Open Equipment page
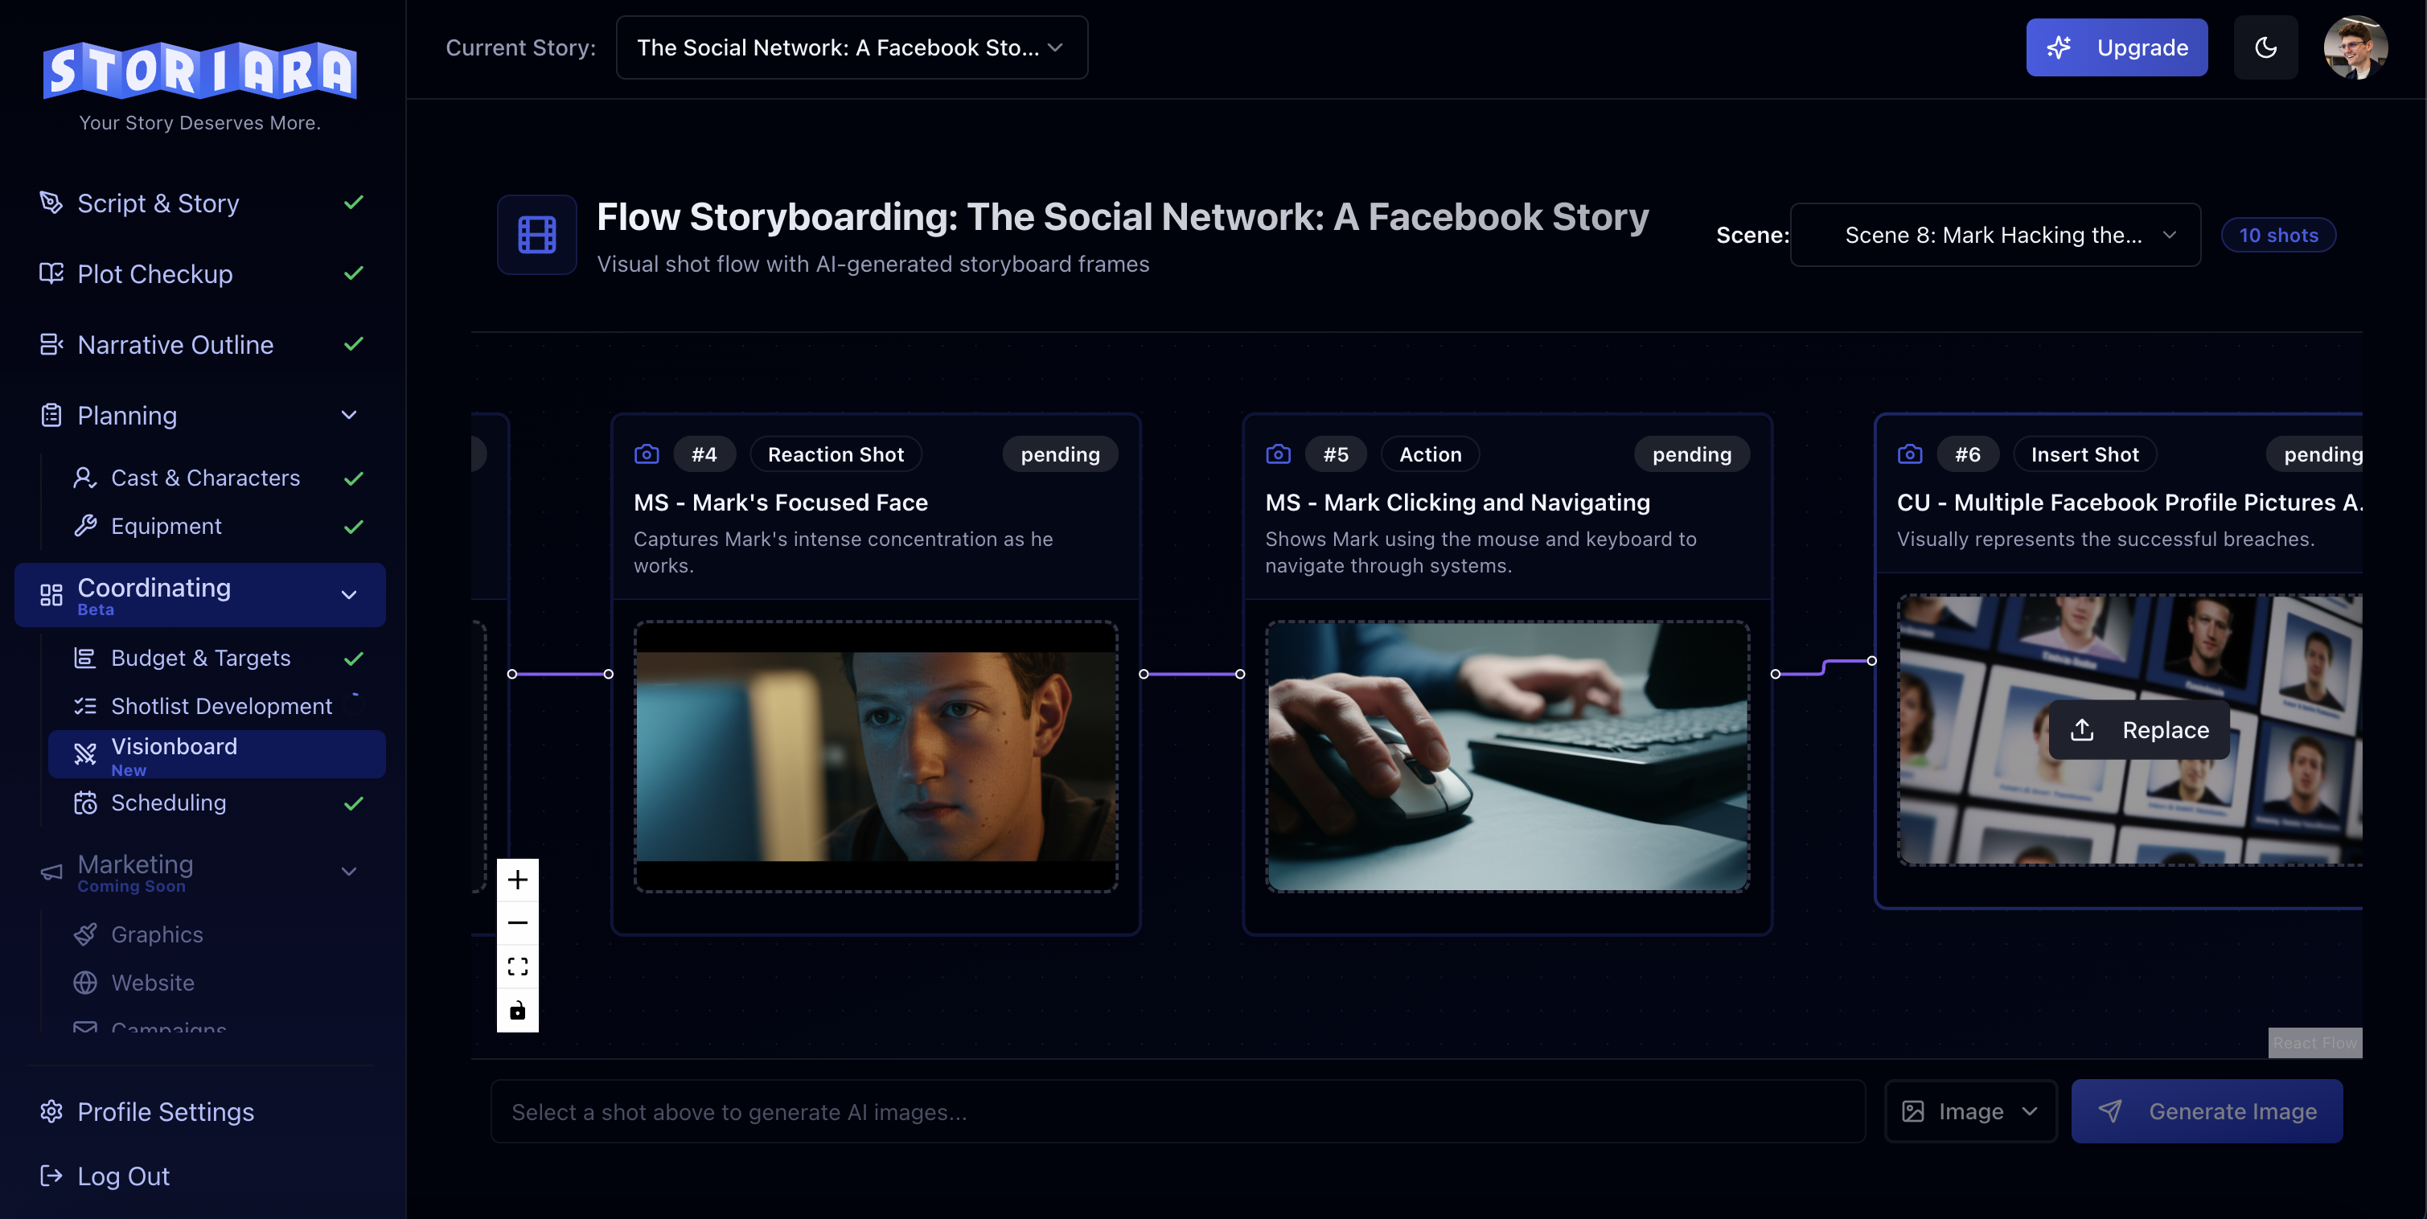Screen dimensions: 2427x1219 218,526
